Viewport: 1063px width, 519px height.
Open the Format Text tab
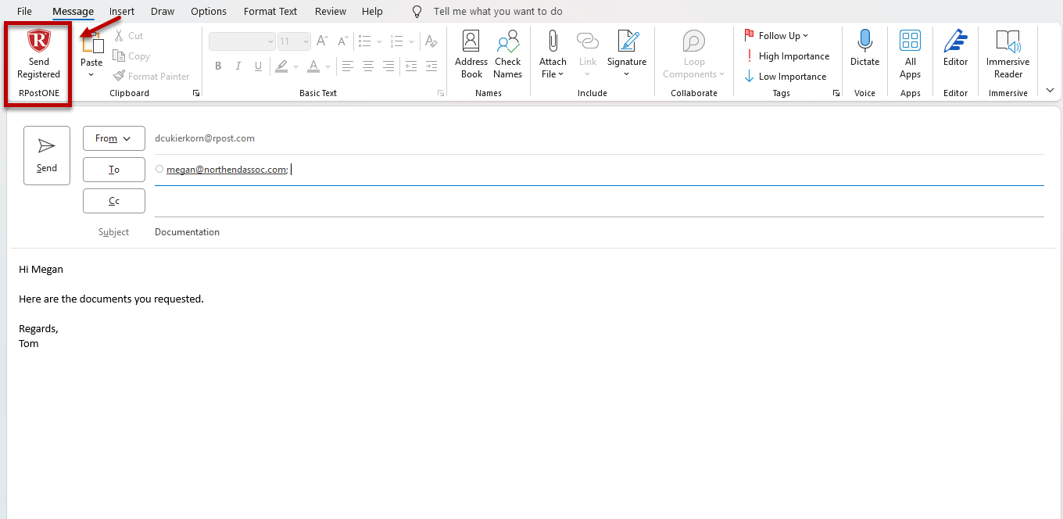click(x=270, y=12)
